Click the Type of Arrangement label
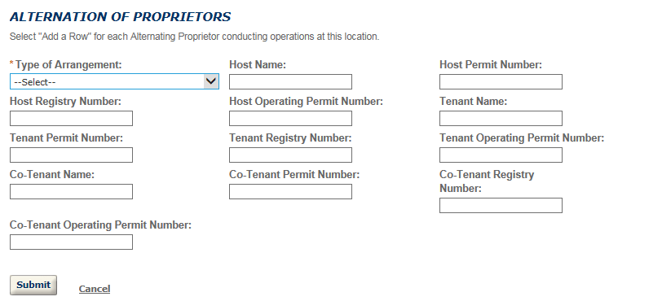This screenshot has height=301, width=662. [x=68, y=65]
